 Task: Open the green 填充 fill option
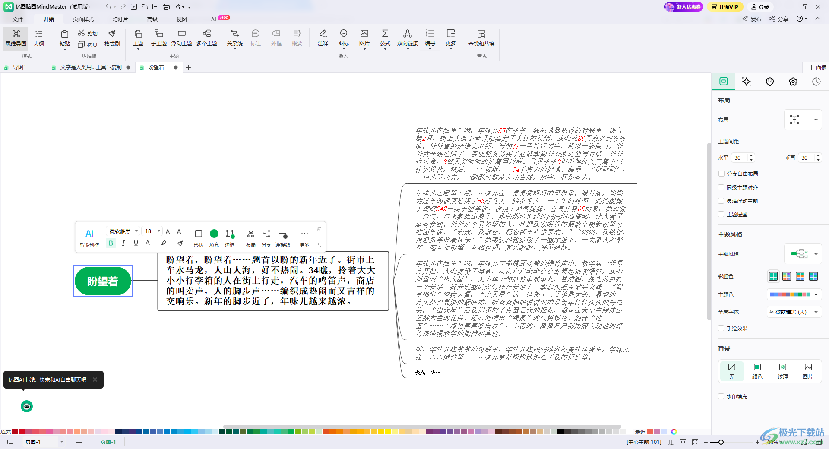214,237
